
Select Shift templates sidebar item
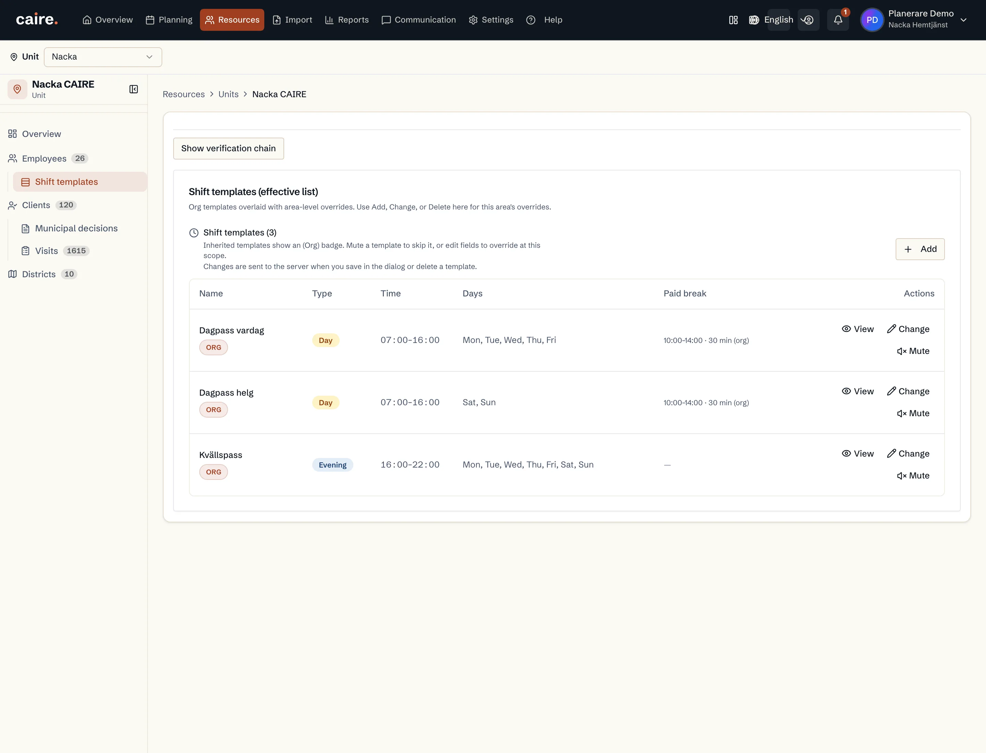point(80,182)
